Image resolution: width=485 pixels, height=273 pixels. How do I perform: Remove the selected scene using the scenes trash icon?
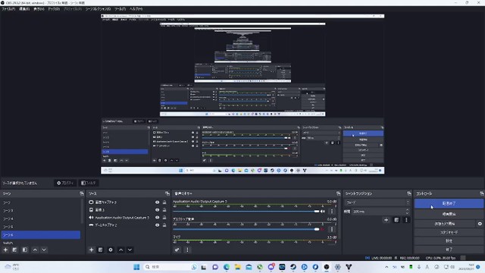[14, 249]
